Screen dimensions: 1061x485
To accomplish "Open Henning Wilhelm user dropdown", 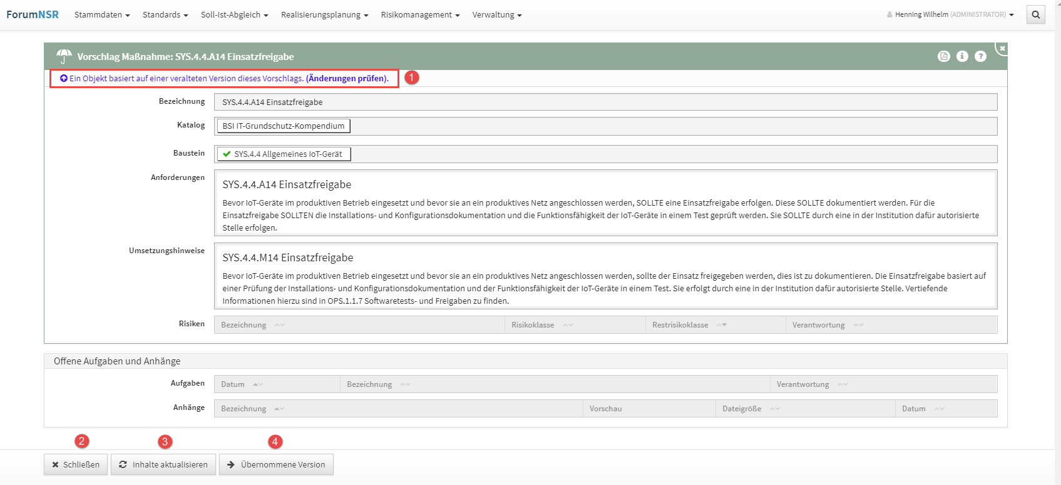I will click(950, 14).
